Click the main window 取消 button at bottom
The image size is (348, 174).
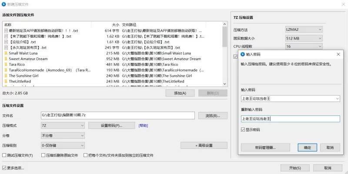(328, 168)
